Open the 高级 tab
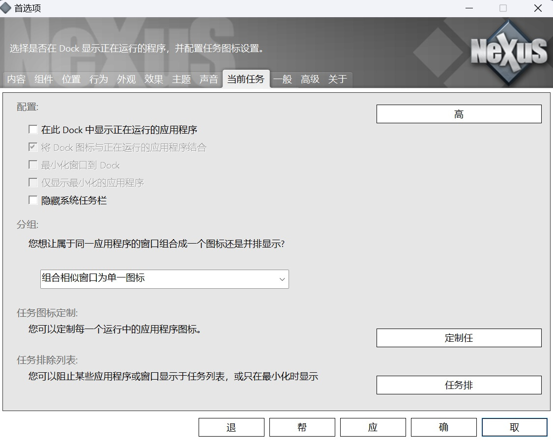The image size is (553, 442). click(x=310, y=79)
